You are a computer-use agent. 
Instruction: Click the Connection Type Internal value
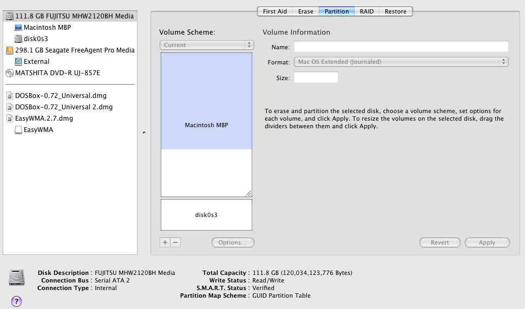[x=106, y=288]
